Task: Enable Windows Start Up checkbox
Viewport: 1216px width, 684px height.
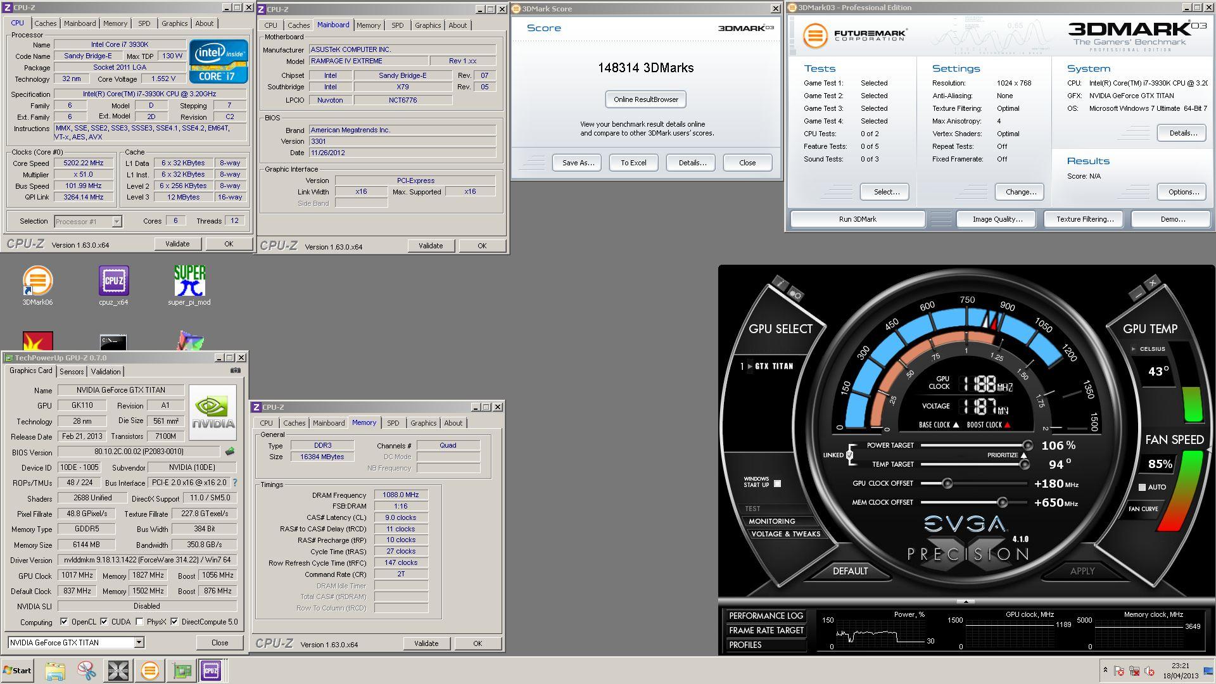Action: click(x=777, y=483)
